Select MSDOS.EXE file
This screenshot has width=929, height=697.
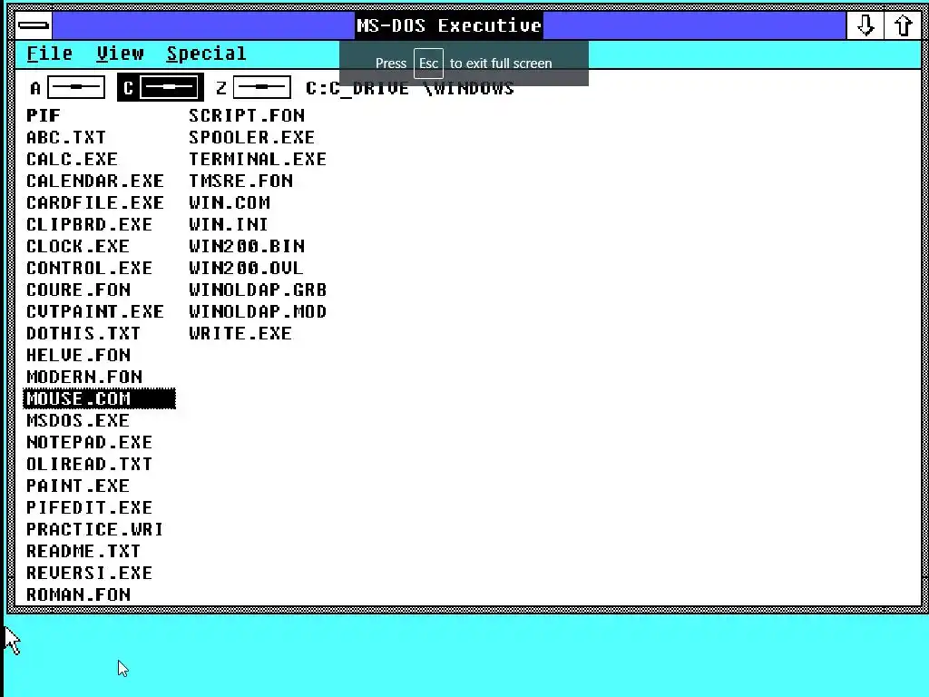[x=78, y=421]
